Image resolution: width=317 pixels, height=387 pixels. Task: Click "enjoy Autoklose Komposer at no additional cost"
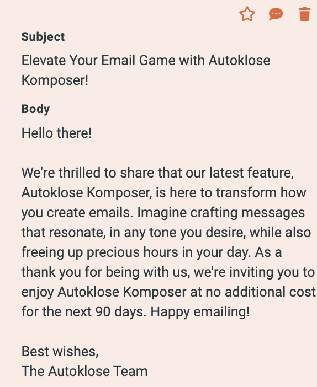168,292
